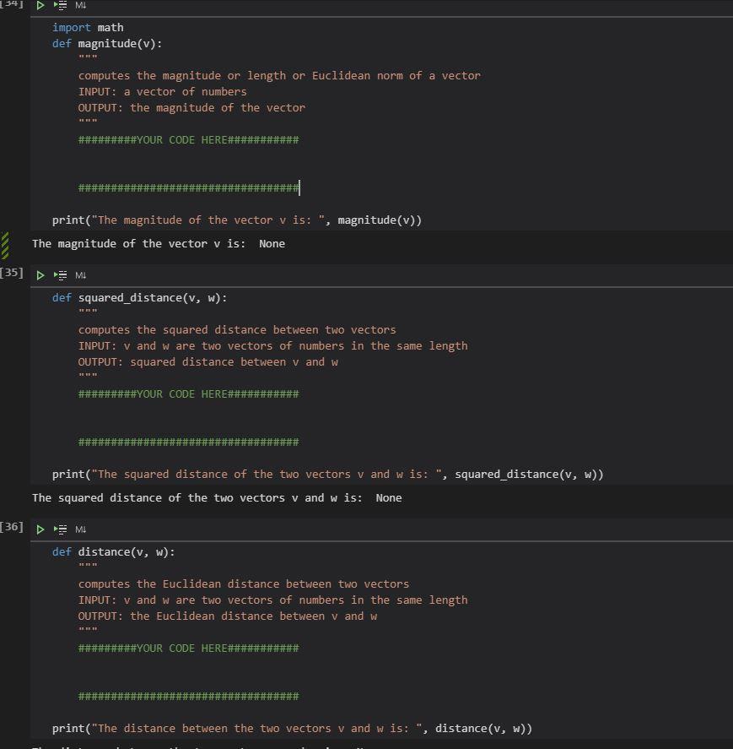Run the magnitude function cell
This screenshot has height=749, width=733.
point(40,6)
